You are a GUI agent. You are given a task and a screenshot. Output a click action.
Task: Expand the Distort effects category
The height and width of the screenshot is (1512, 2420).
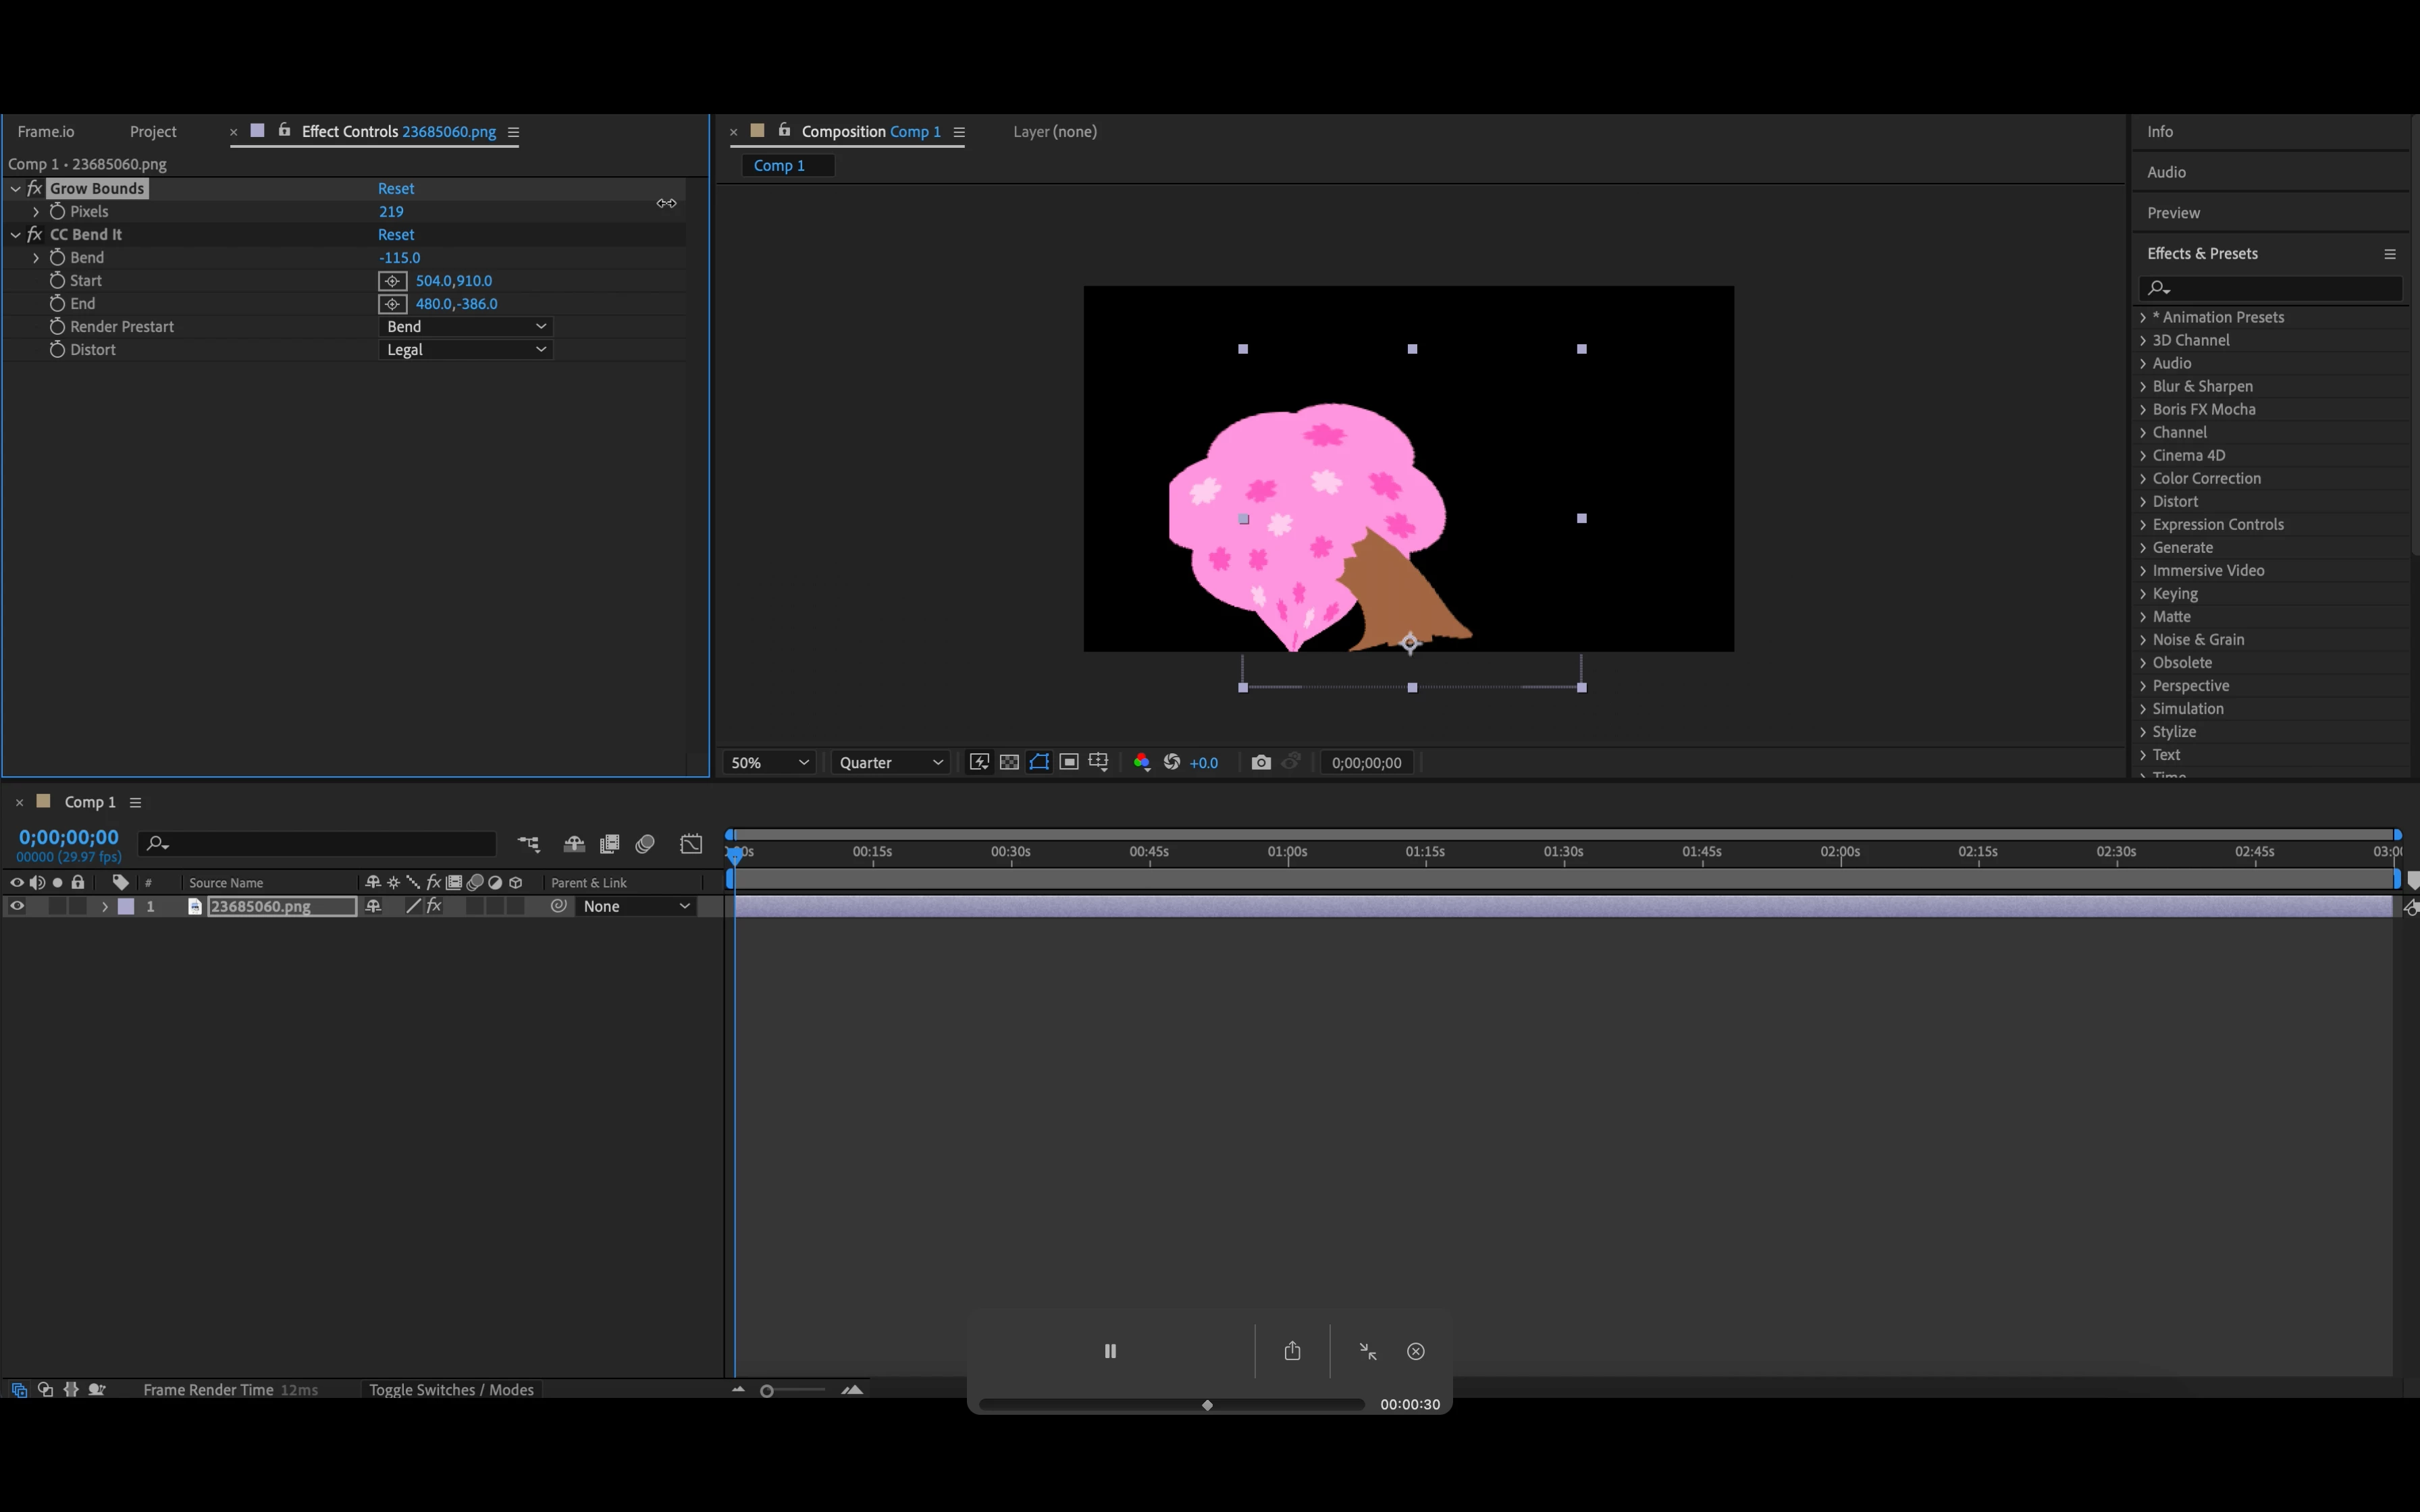pyautogui.click(x=2175, y=501)
